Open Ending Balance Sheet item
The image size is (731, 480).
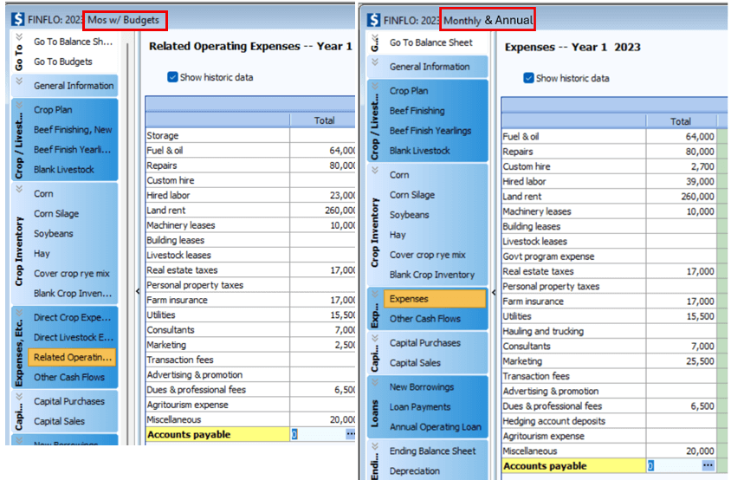coord(432,451)
